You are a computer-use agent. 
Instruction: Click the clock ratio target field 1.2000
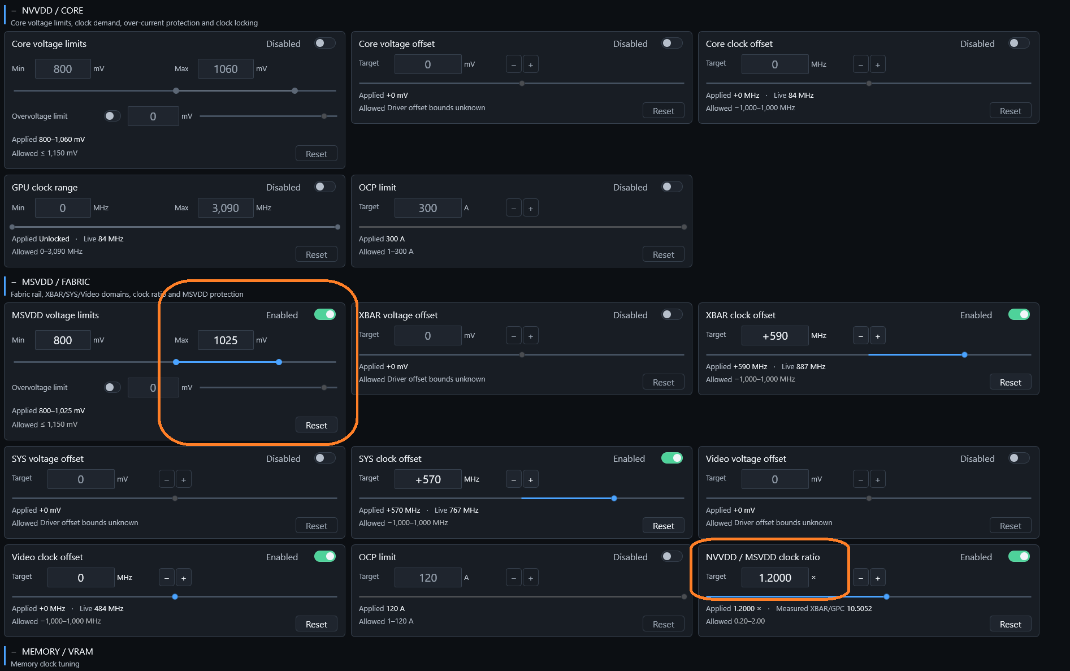[x=775, y=578]
